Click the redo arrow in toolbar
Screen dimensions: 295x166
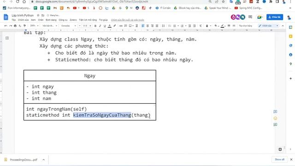11,26
